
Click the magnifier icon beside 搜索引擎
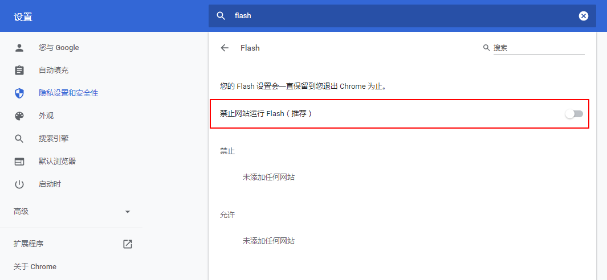coord(19,138)
